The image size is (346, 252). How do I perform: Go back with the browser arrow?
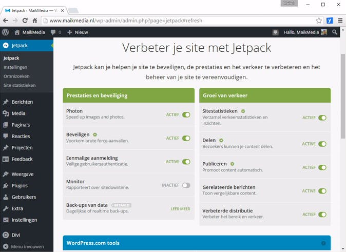[6, 21]
